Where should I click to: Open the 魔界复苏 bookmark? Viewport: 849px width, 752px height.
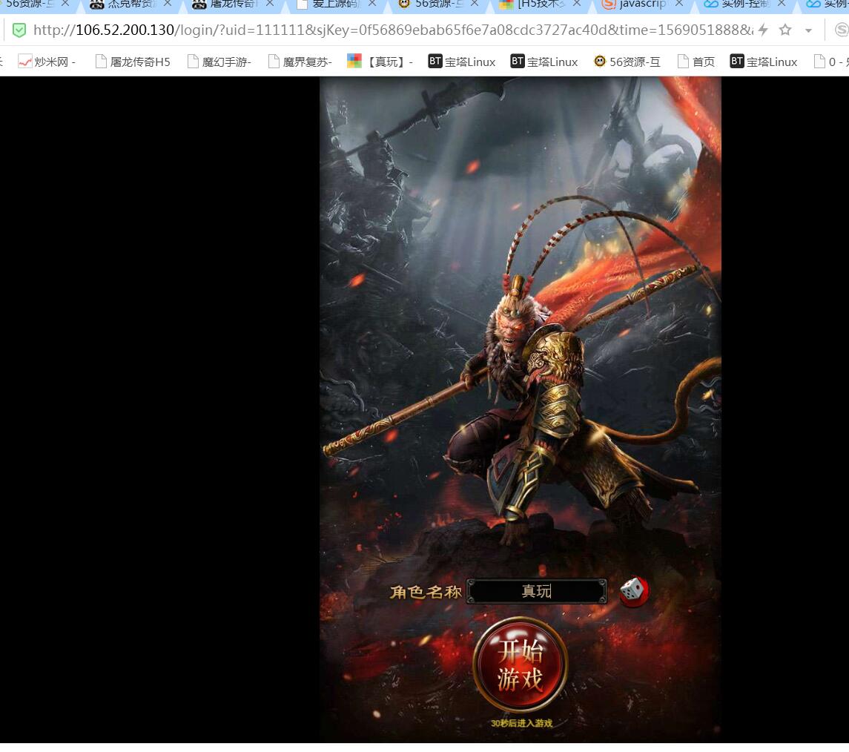tap(300, 62)
